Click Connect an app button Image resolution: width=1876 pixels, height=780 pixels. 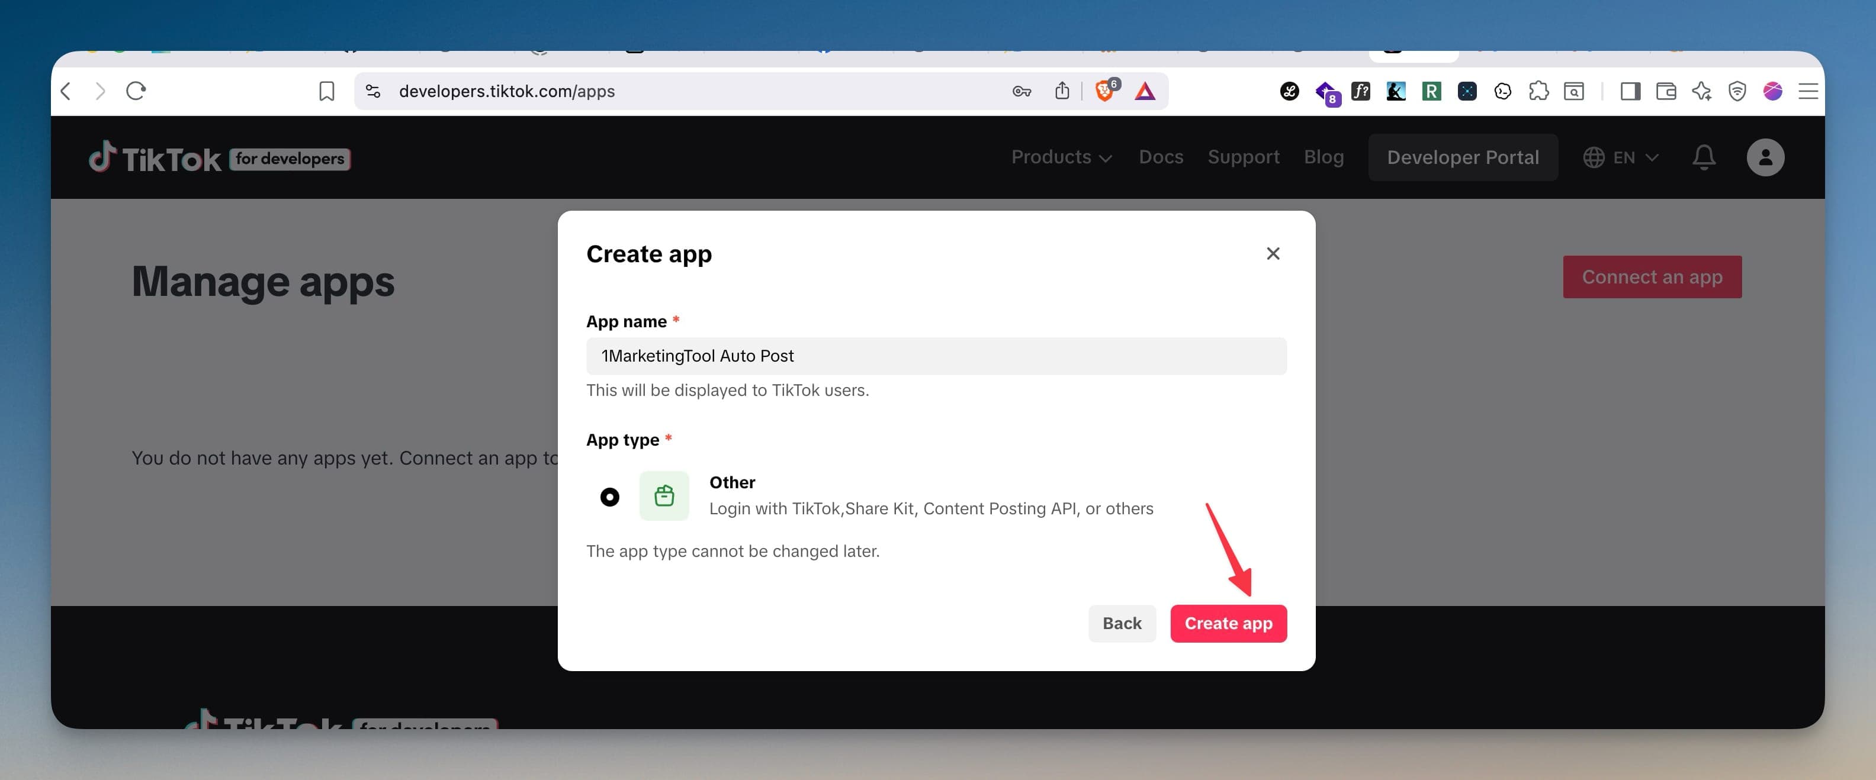(1652, 276)
